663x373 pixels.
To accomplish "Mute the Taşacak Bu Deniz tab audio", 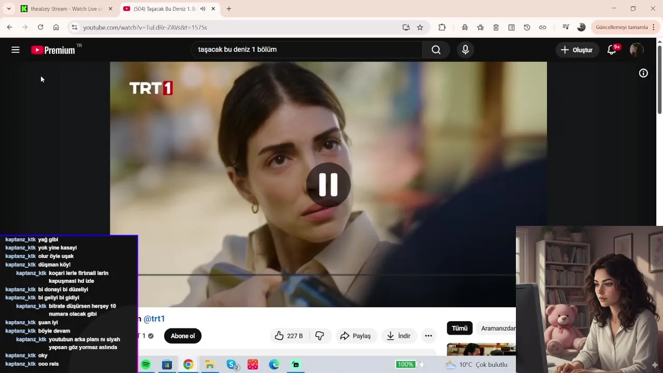I will 203,9.
